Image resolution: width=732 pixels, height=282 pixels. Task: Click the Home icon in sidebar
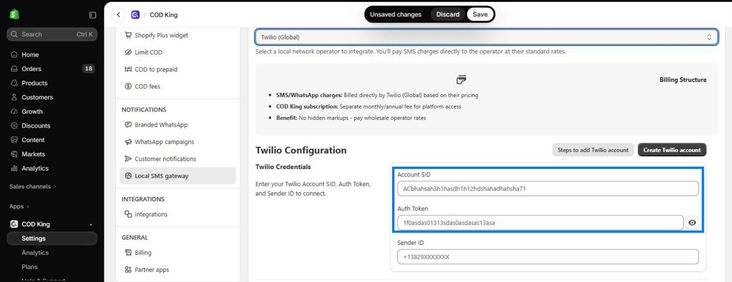(x=14, y=55)
